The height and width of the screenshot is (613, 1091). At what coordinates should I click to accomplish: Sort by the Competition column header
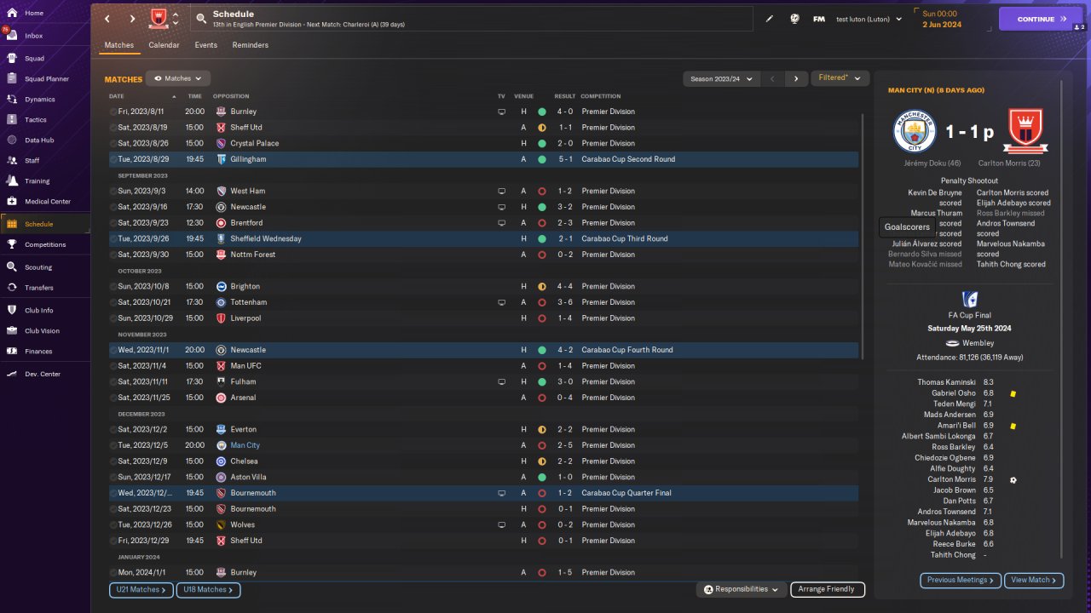click(x=601, y=96)
